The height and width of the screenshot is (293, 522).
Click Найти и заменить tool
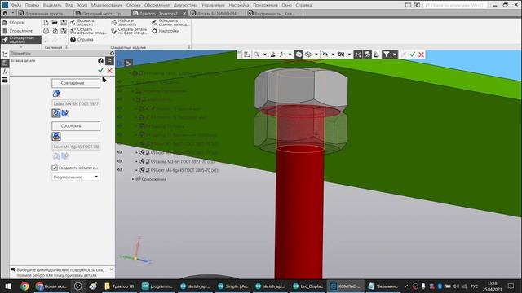click(x=124, y=23)
